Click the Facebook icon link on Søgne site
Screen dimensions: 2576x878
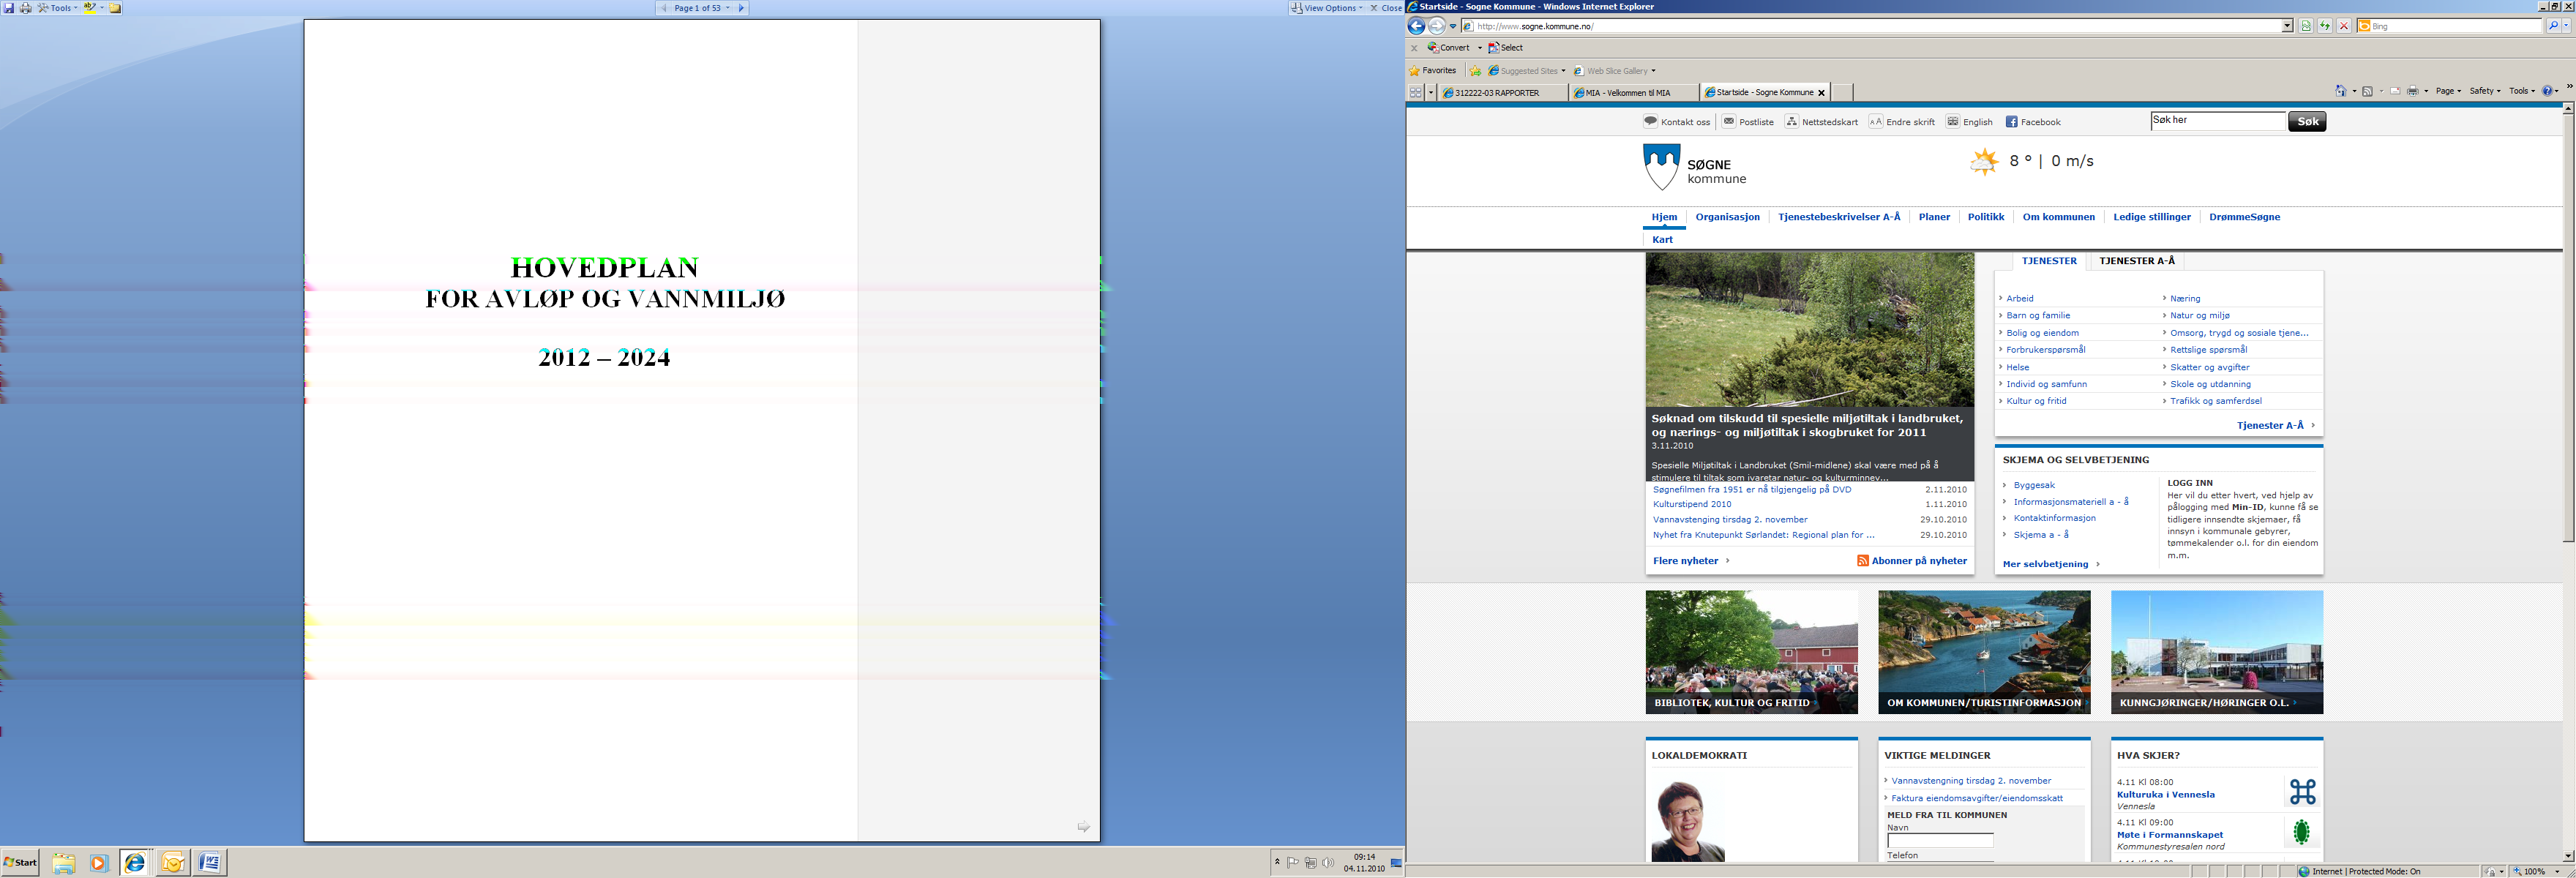point(2011,122)
